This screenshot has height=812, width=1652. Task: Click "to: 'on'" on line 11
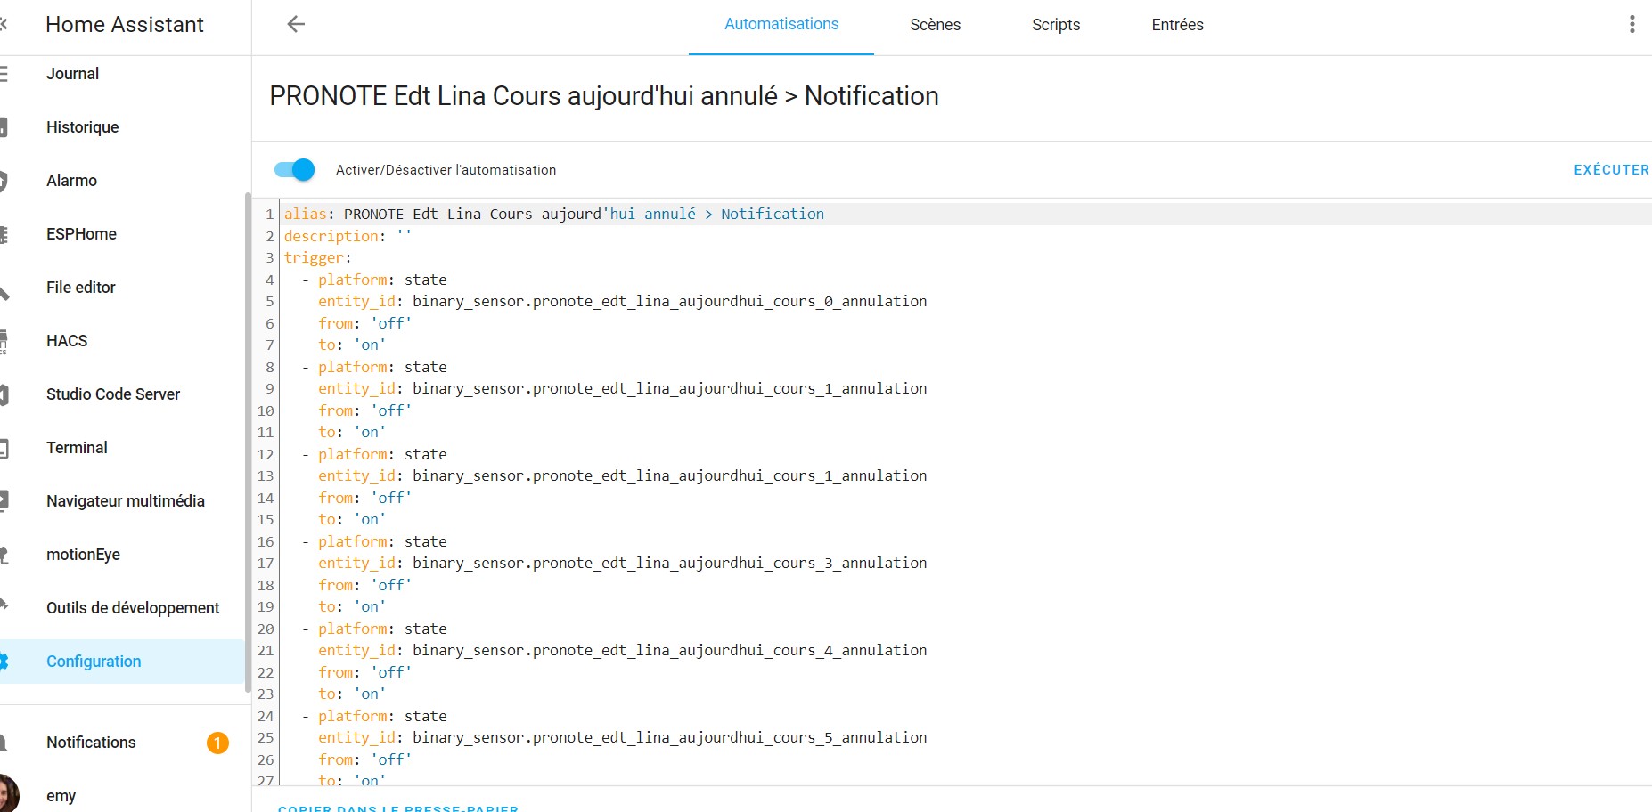pyautogui.click(x=352, y=432)
